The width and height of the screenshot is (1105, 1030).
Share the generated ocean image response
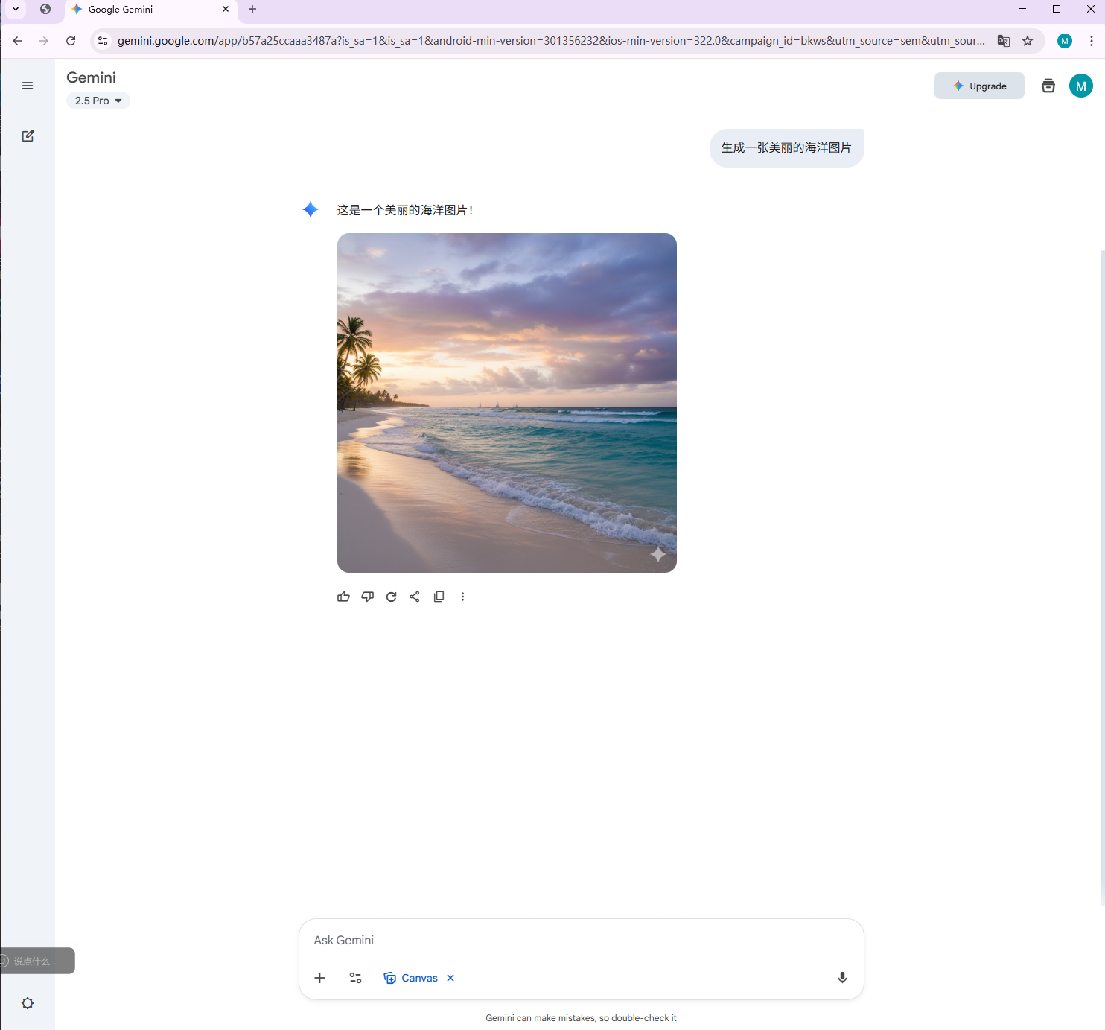tap(415, 596)
